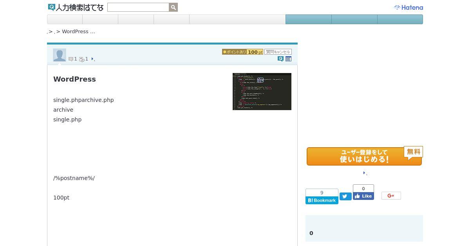Focus the site search input field

click(x=138, y=7)
